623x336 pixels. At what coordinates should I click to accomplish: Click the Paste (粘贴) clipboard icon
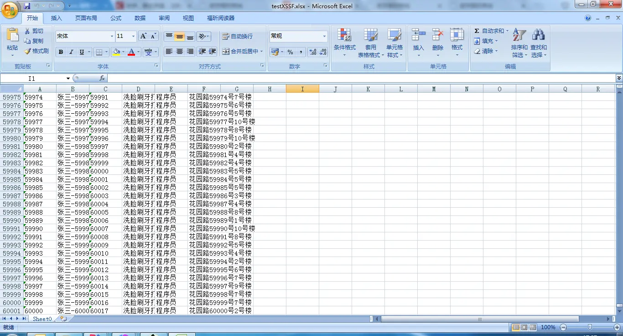[12, 35]
